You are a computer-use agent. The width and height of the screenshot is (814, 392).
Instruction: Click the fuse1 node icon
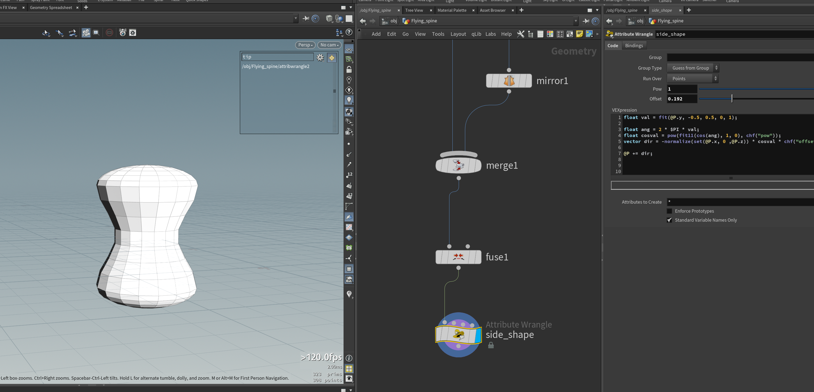coord(458,257)
